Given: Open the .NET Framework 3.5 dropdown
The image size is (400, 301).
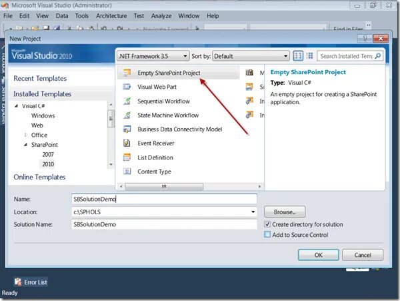Looking at the screenshot, I should click(153, 56).
